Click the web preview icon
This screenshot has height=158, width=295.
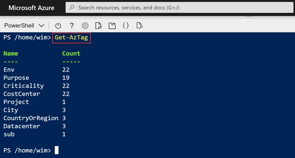(139, 26)
